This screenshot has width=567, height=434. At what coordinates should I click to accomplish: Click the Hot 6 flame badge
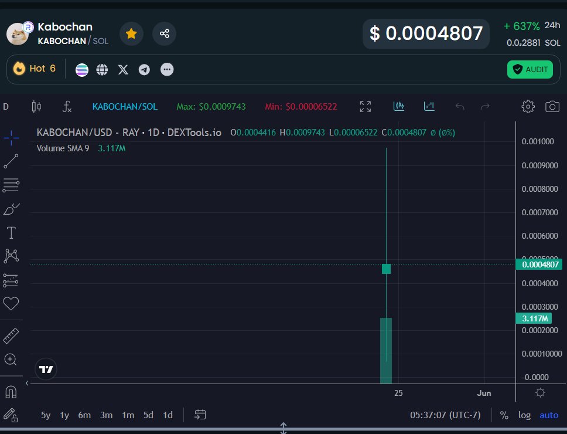pos(35,69)
